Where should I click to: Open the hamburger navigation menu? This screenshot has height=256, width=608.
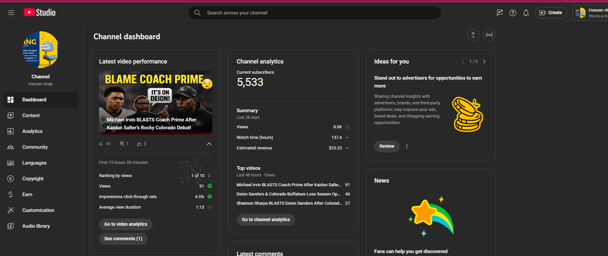11,13
